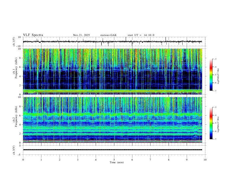Click the ch.1 waveform trace plot
The width and height of the screenshot is (231, 179).
(112, 42)
